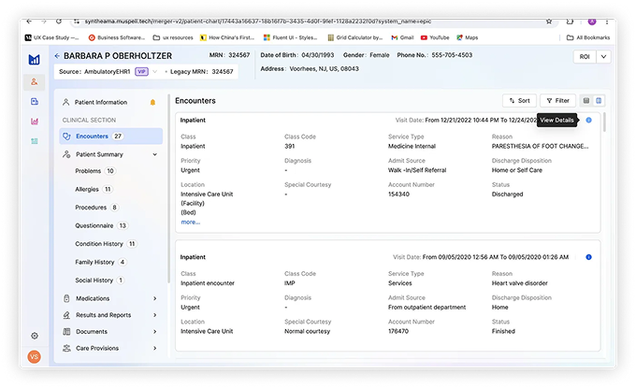Open Allergies 11 list

click(94, 190)
